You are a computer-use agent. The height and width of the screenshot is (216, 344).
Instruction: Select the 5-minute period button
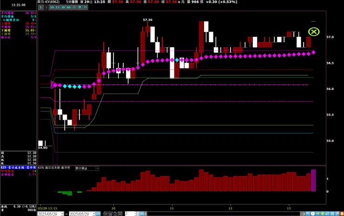46,7
